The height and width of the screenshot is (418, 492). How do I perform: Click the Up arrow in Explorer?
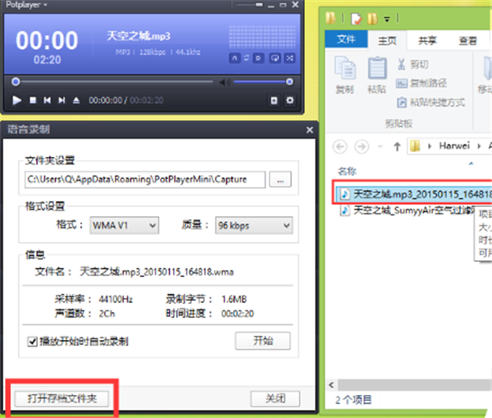point(397,146)
